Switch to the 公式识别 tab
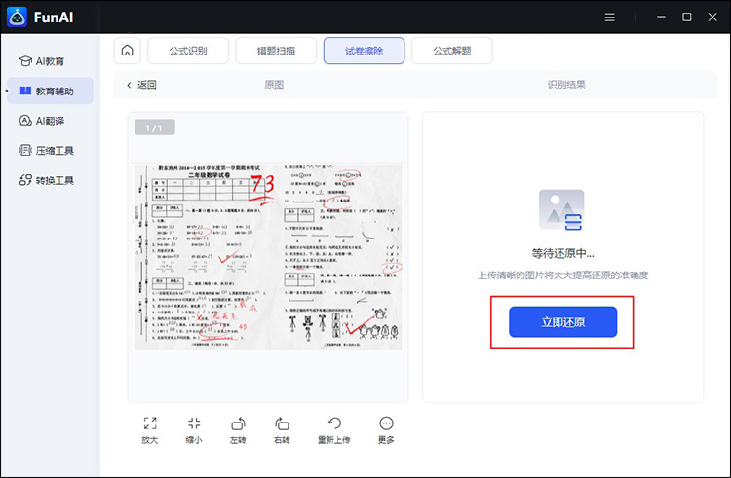The image size is (731, 478). (188, 51)
